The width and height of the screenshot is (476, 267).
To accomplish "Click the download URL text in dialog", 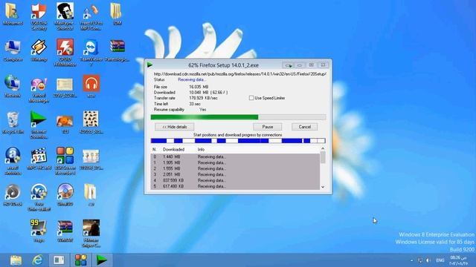I will tap(239, 74).
